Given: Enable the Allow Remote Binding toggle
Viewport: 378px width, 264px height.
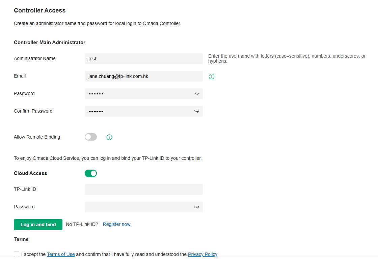Looking at the screenshot, I should (90, 137).
